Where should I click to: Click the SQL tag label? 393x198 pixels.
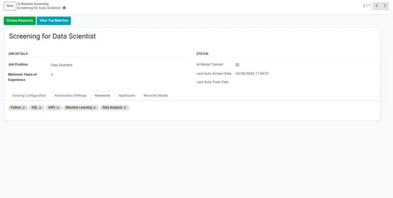34,107
